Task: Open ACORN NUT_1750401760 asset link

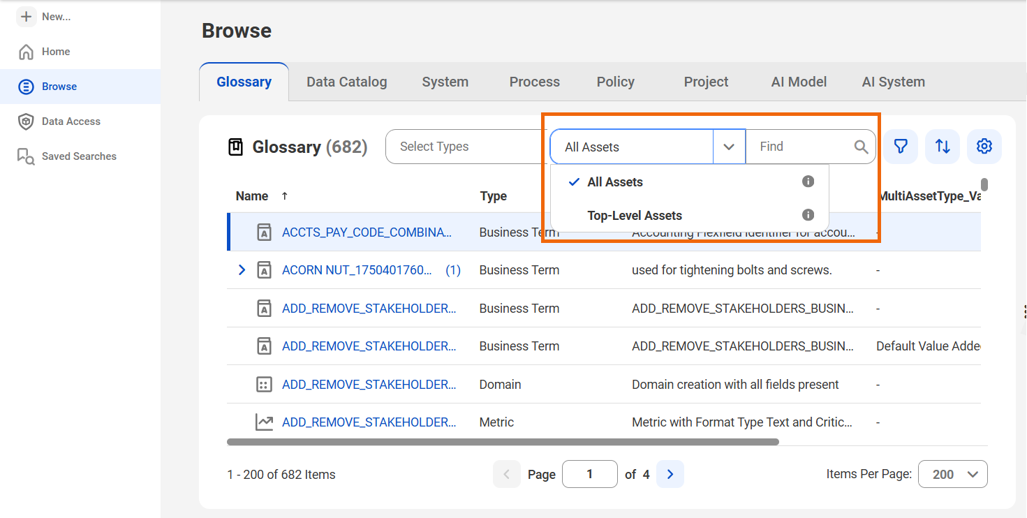Action: (x=357, y=270)
